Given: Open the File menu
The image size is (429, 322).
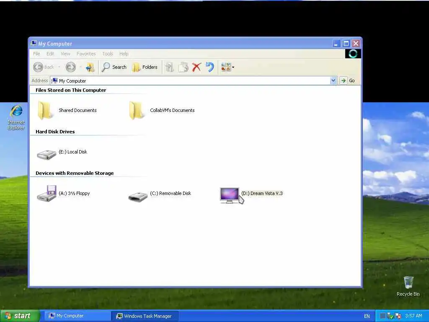Looking at the screenshot, I should [x=36, y=54].
